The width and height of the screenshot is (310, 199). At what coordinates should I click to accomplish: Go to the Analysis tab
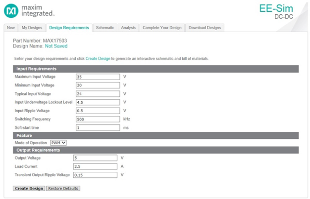click(x=128, y=28)
